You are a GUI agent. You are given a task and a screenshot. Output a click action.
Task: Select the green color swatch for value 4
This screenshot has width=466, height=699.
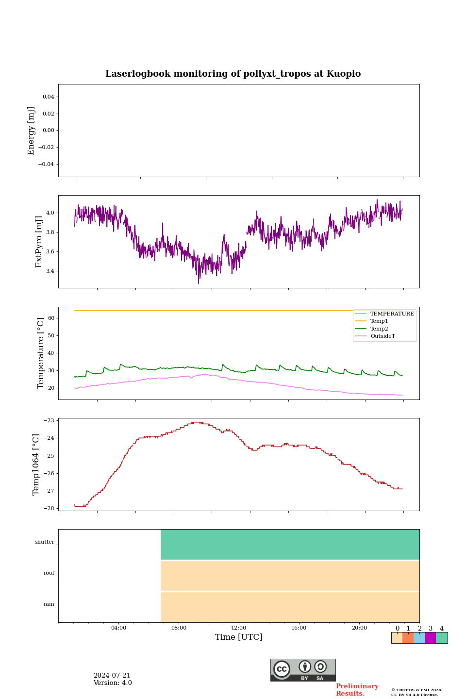pos(442,638)
